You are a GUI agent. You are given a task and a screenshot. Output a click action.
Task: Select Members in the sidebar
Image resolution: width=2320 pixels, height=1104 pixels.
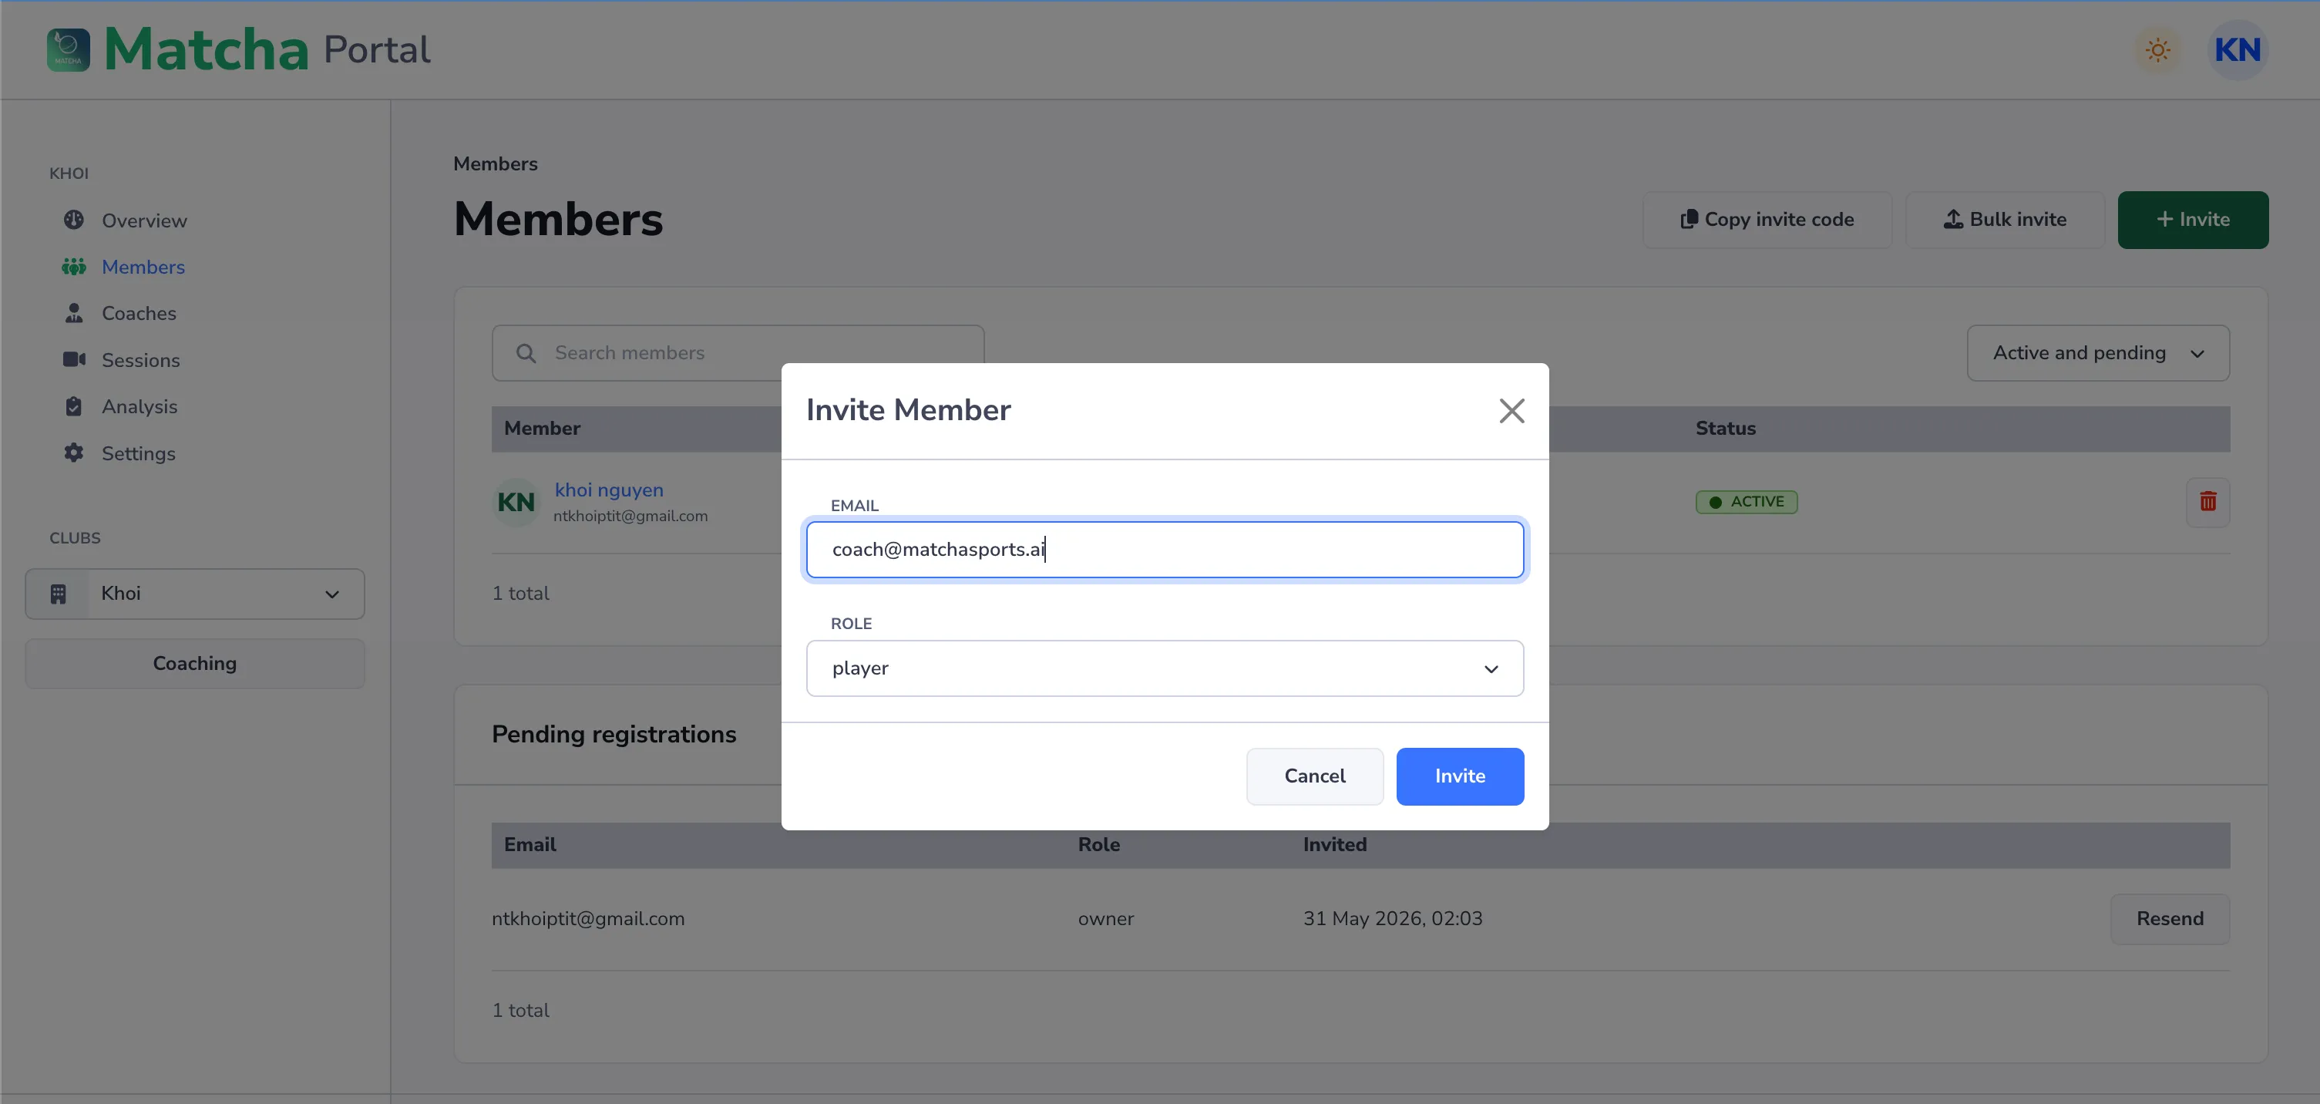[x=143, y=268]
